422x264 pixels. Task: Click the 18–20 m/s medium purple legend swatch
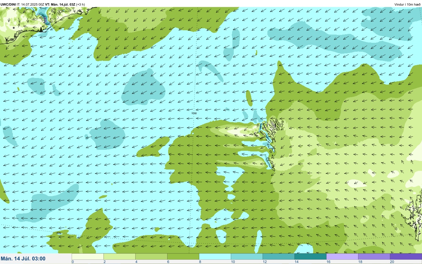coord(374,256)
